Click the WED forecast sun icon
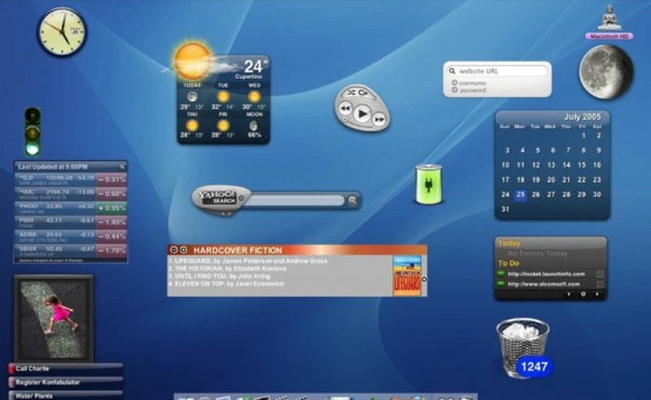Viewport: 651px width, 400px height. tap(254, 97)
